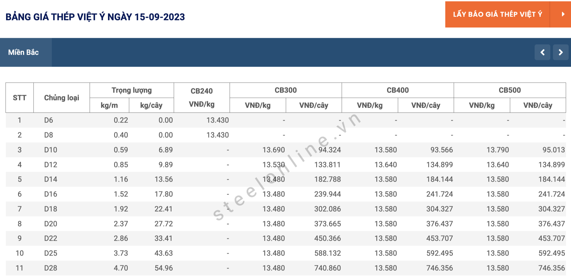Click the 0.59 kg/m value for D10
Image resolution: width=571 pixels, height=280 pixels.
pyautogui.click(x=121, y=150)
